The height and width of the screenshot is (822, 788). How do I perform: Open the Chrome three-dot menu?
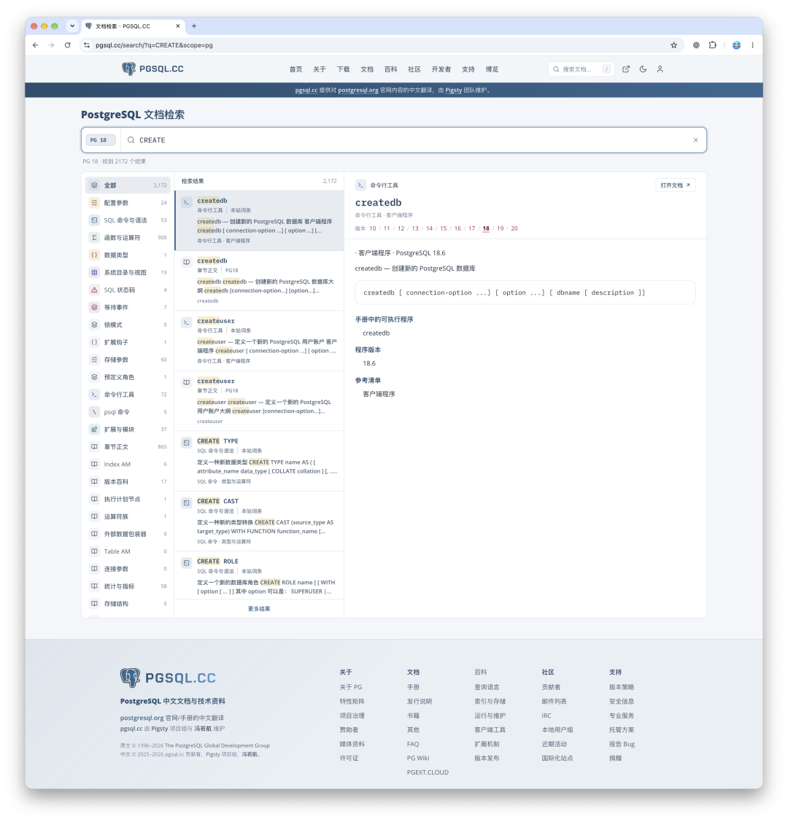click(x=752, y=45)
